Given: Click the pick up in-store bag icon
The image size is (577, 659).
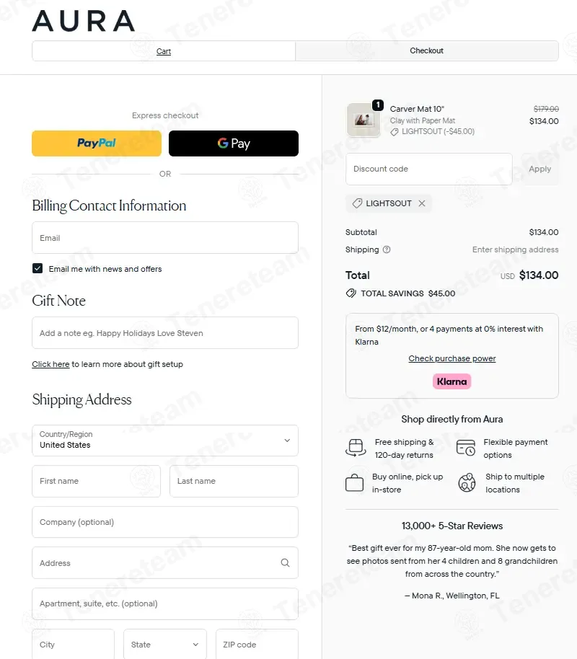Looking at the screenshot, I should click(355, 483).
